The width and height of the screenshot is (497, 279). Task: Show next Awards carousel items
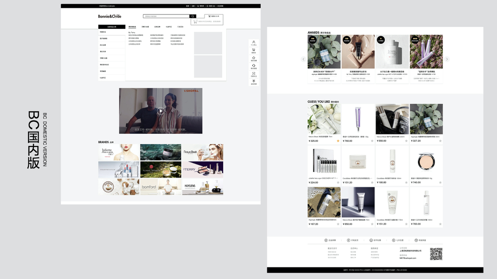[447, 59]
